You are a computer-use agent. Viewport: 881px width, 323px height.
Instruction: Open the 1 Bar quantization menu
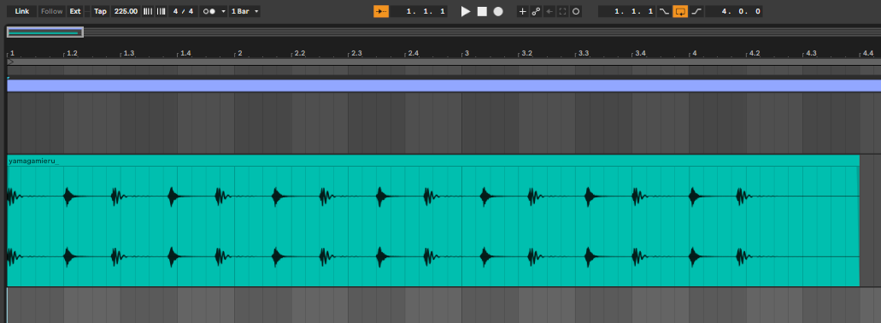(245, 11)
